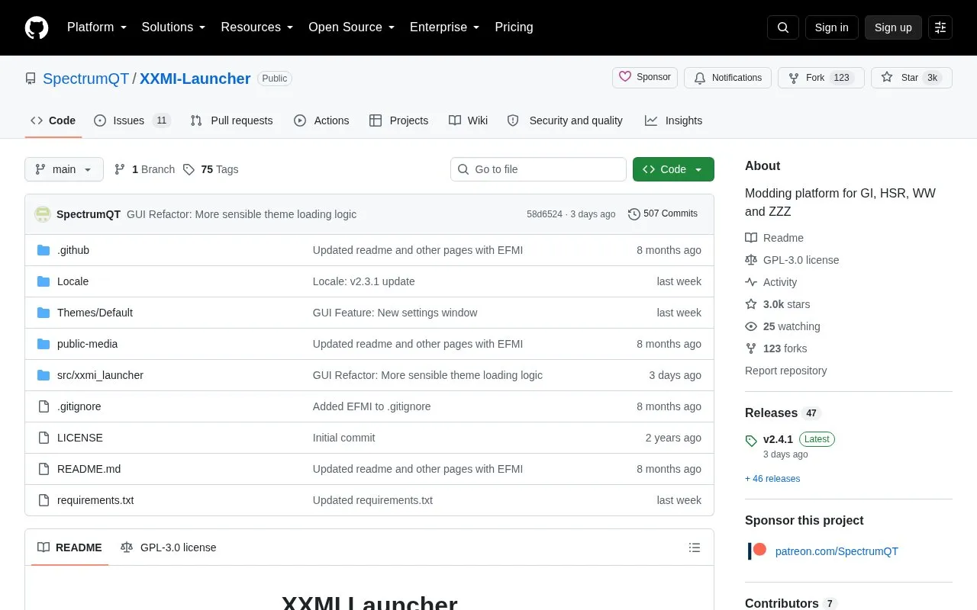Open the src/xxmi_launcher folder
The image size is (977, 610).
coord(100,375)
